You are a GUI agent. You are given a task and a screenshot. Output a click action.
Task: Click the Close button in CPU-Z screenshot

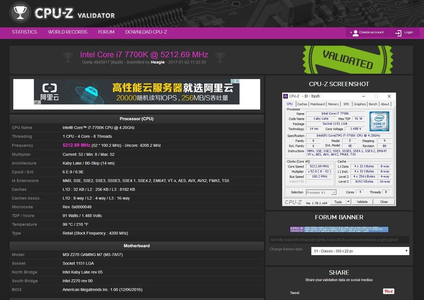pyautogui.click(x=384, y=202)
